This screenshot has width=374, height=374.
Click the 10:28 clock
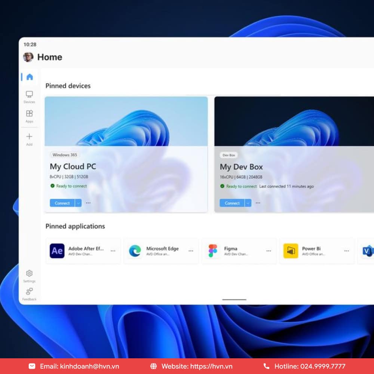click(30, 45)
